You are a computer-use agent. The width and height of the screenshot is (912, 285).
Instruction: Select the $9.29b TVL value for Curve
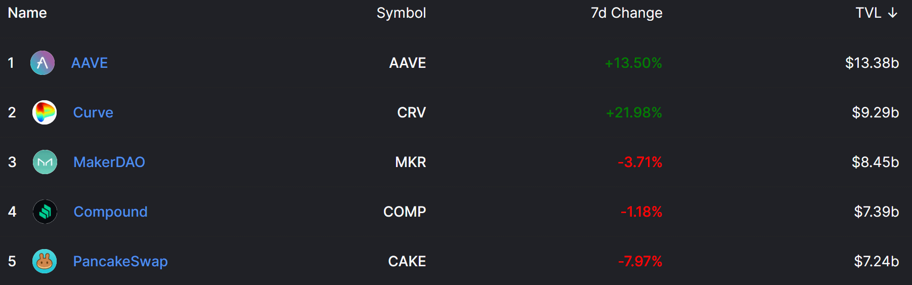tap(876, 112)
